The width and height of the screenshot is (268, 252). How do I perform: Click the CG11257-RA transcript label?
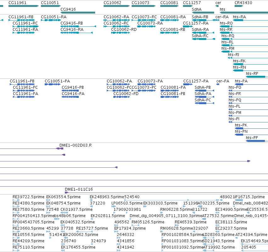click(x=196, y=23)
